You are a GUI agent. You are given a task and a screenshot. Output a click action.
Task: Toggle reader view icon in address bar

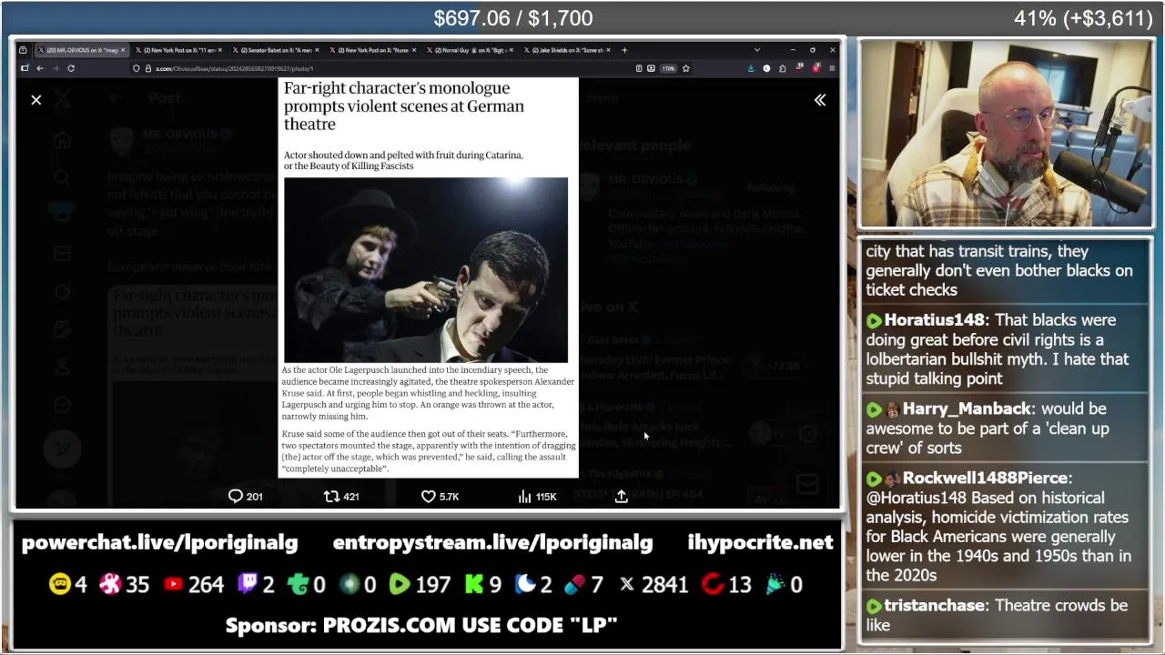coord(639,68)
